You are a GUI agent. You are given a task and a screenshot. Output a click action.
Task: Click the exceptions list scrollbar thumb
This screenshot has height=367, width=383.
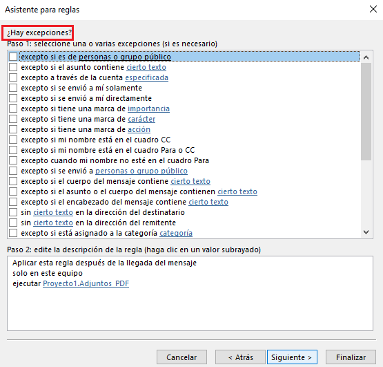366,112
